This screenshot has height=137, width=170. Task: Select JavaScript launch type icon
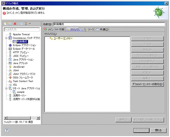click(10, 67)
